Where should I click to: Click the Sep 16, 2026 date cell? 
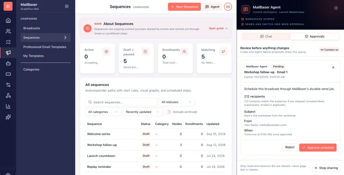tap(216, 134)
